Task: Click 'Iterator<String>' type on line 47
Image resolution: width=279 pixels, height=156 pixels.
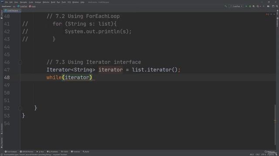Action: click(x=71, y=70)
